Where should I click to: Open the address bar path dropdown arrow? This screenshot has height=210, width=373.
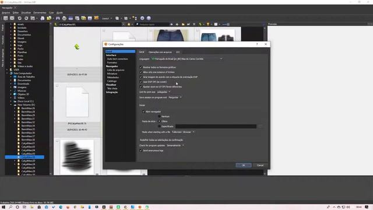[x=123, y=24]
